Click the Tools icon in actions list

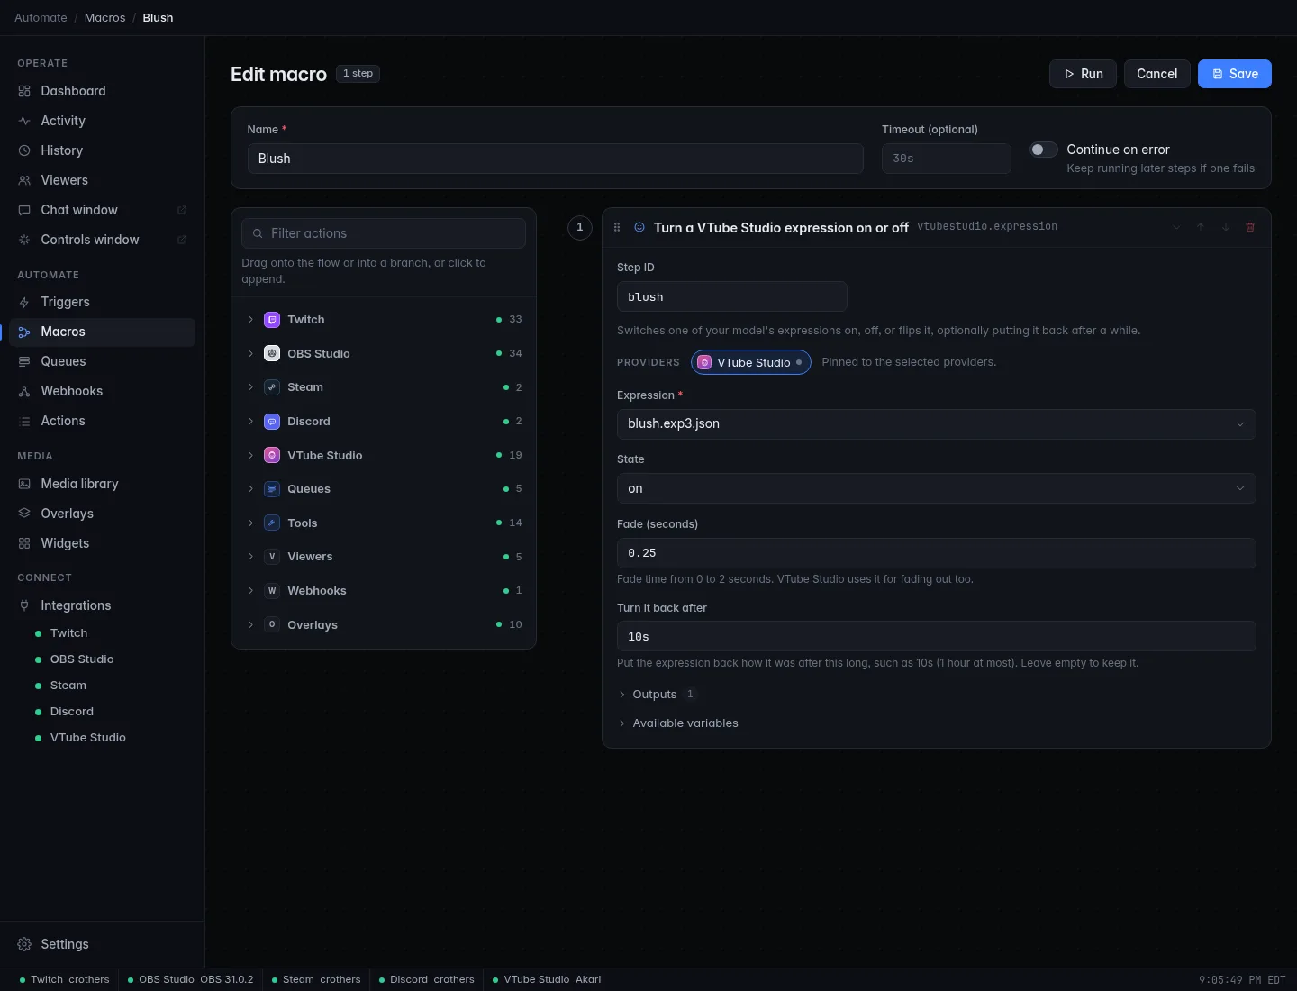272,523
